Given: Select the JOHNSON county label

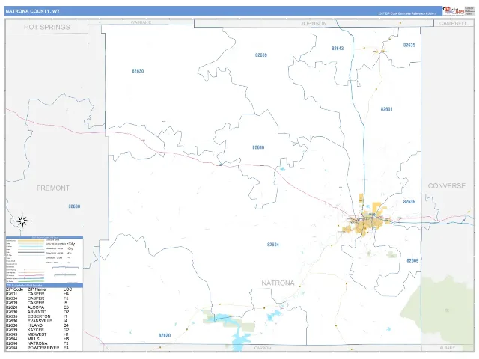Looking at the screenshot, I should click(314, 23).
